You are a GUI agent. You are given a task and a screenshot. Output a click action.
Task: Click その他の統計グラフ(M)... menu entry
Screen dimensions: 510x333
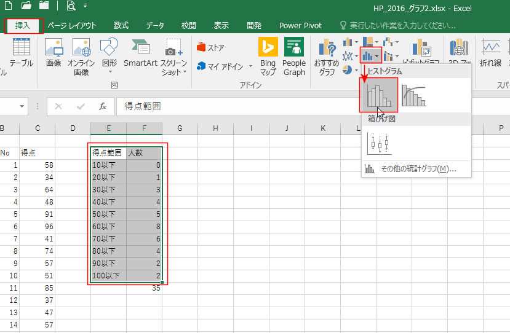click(x=416, y=169)
